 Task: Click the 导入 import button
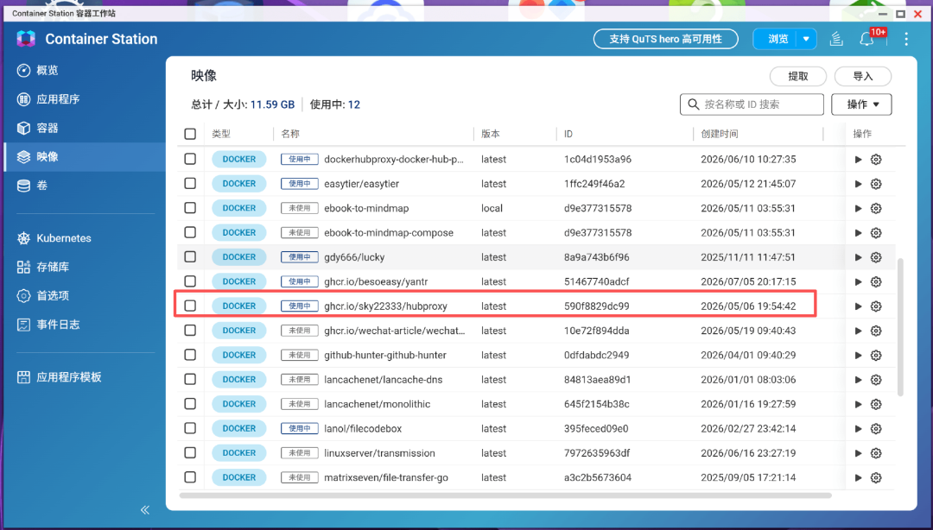[863, 76]
